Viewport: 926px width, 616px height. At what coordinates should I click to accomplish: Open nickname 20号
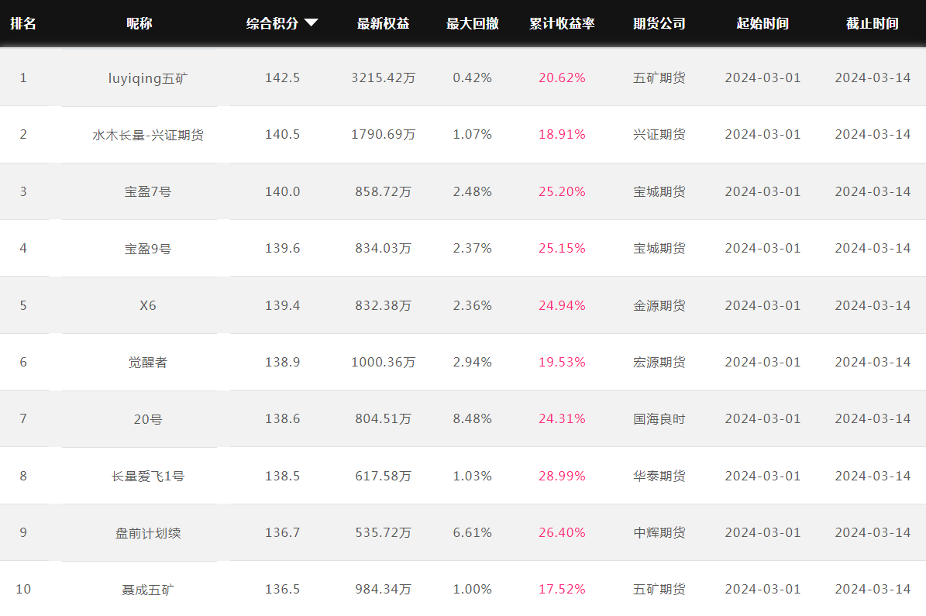pyautogui.click(x=148, y=419)
